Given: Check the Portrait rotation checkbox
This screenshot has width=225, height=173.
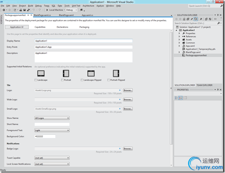Looking at the screenshot, I should (x=61, y=80).
